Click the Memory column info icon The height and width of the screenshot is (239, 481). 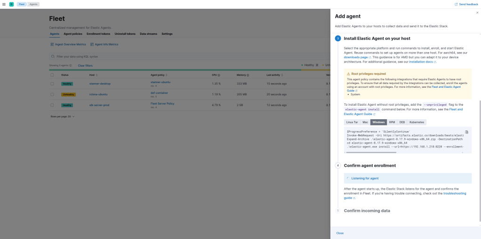(x=249, y=75)
